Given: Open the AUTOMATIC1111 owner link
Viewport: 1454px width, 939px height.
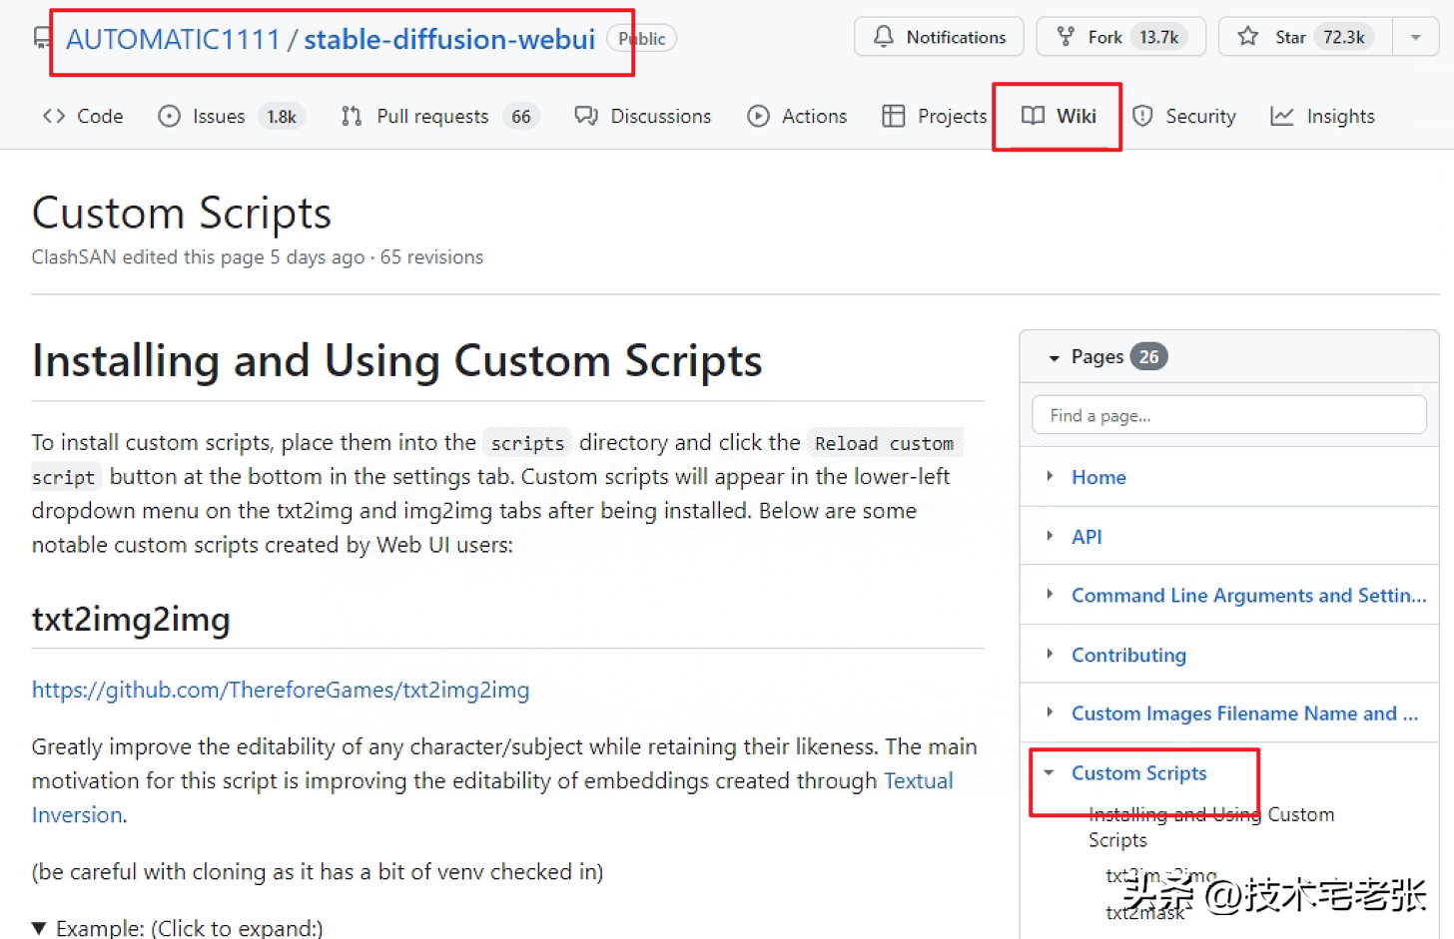Looking at the screenshot, I should [173, 39].
